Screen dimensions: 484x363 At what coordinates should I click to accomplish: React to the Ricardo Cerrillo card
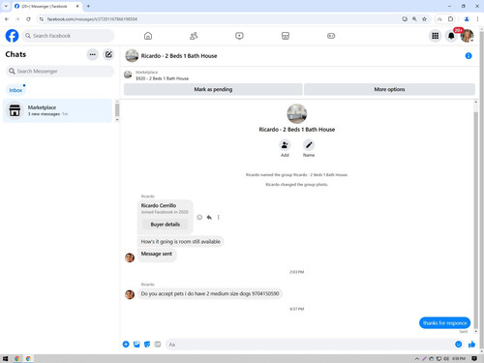pyautogui.click(x=199, y=218)
